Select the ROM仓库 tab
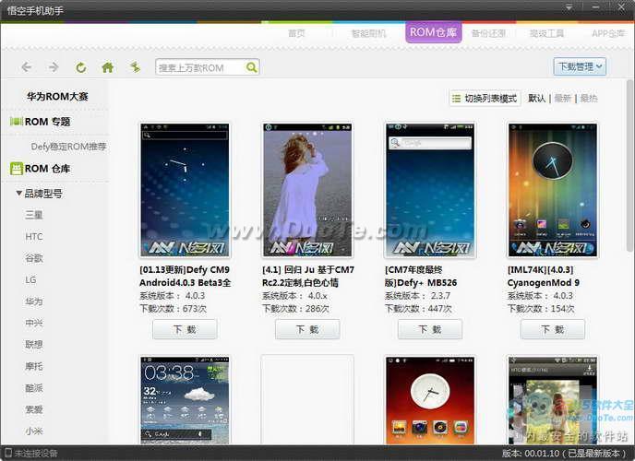Viewport: 635px width, 461px height. [x=433, y=32]
